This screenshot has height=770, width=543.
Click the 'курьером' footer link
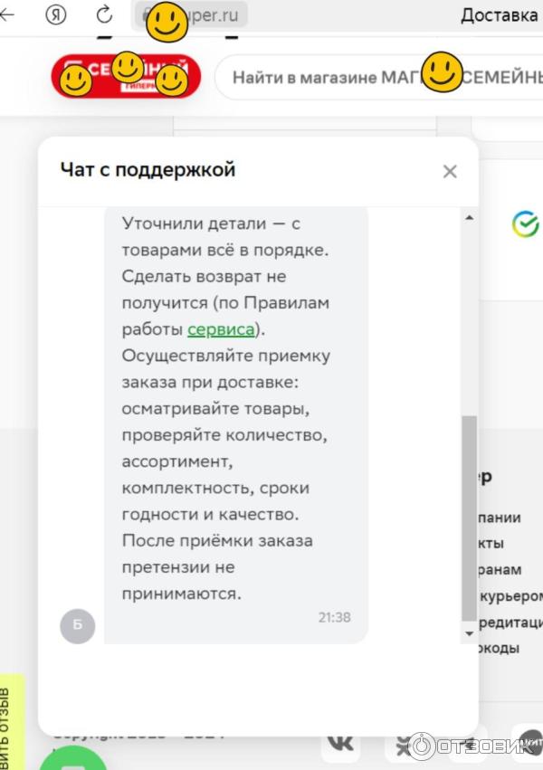tap(511, 596)
